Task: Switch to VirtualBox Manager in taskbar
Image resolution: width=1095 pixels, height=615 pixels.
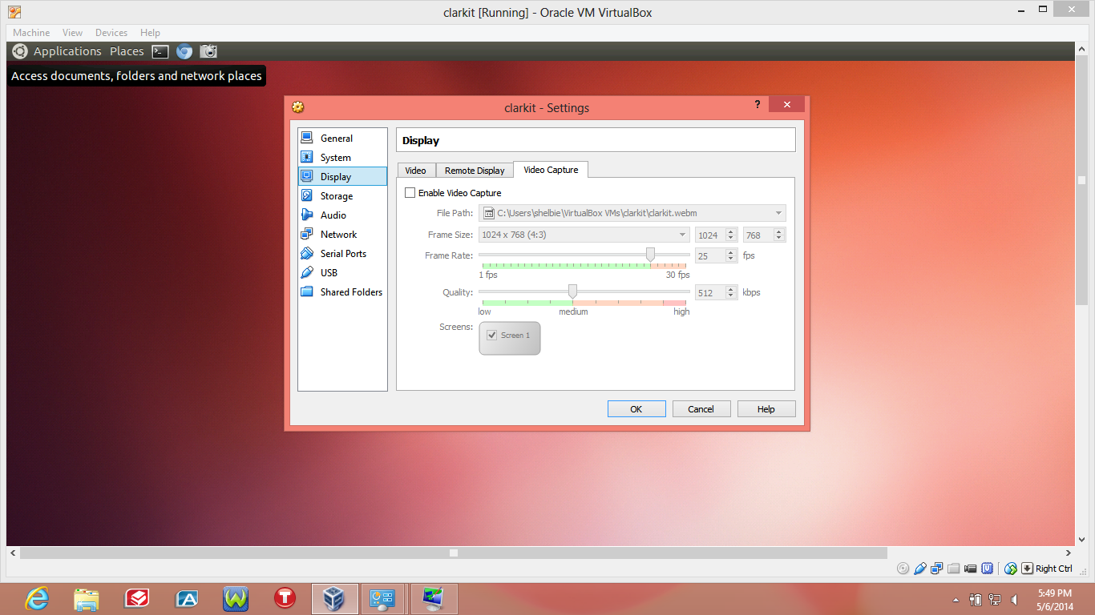Action: click(x=335, y=598)
